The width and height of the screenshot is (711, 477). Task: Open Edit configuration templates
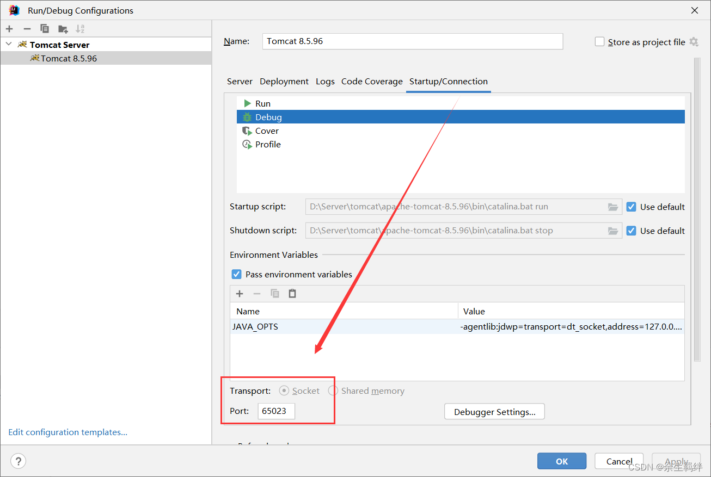click(x=68, y=432)
